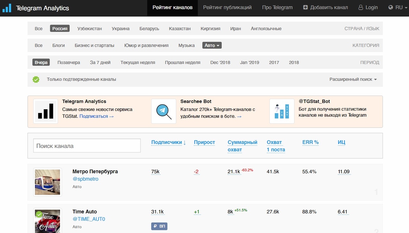The height and width of the screenshot is (233, 409).
Task: Click the Подписаться link in promo
Action: 96,116
